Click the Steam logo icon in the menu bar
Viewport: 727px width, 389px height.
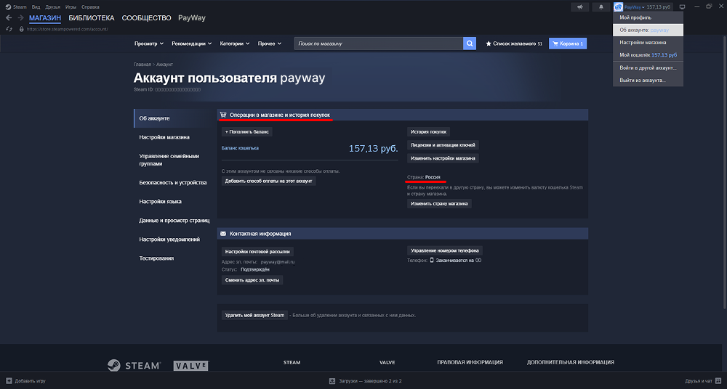pos(8,7)
